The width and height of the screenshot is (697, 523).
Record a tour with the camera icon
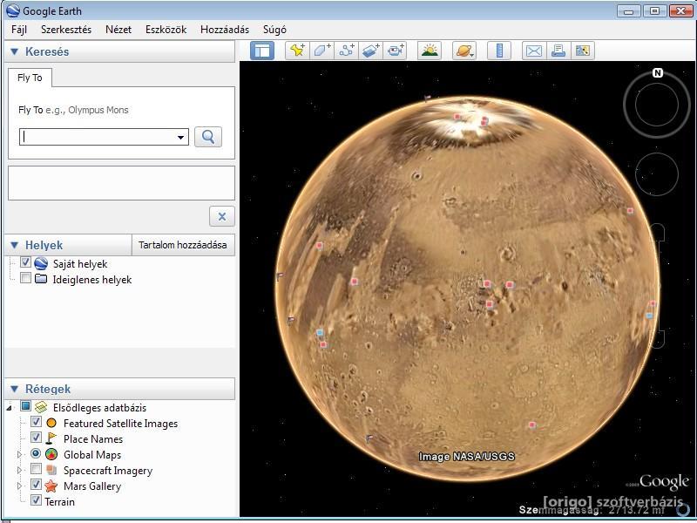(396, 51)
